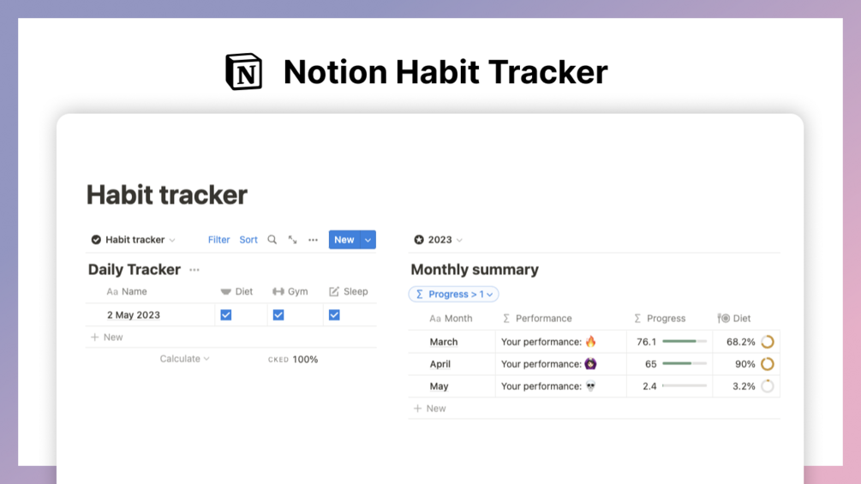This screenshot has width=861, height=484.
Task: Click May diet progress ring
Action: pyautogui.click(x=768, y=386)
